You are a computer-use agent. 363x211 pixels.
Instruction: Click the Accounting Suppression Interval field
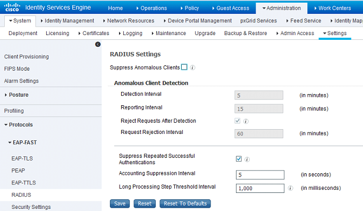coord(260,175)
